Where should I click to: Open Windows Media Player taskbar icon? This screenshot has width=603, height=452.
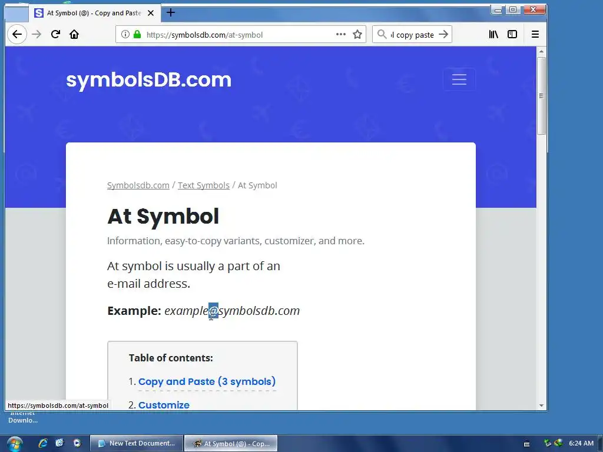(x=77, y=443)
